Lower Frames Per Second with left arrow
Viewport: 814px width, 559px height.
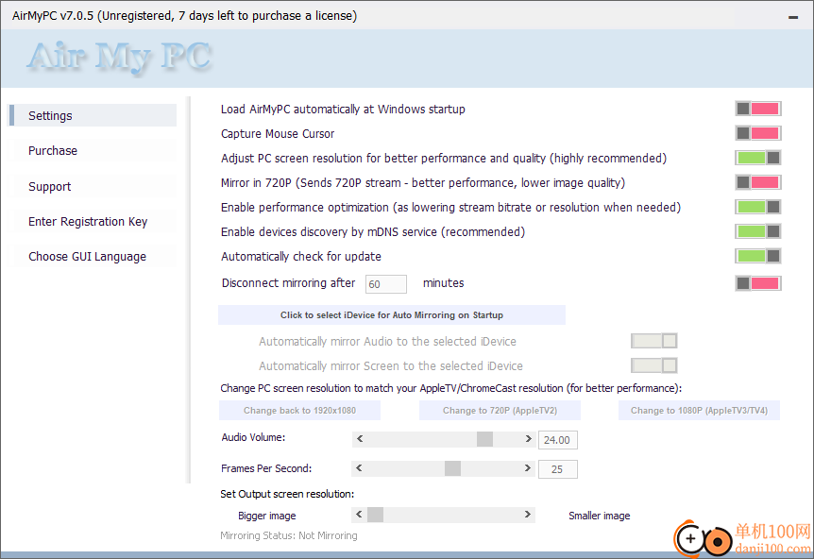pyautogui.click(x=359, y=468)
